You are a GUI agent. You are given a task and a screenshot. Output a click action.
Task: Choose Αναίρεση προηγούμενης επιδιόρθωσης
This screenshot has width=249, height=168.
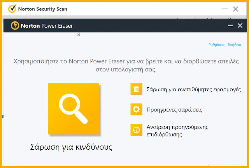[x=177, y=131]
